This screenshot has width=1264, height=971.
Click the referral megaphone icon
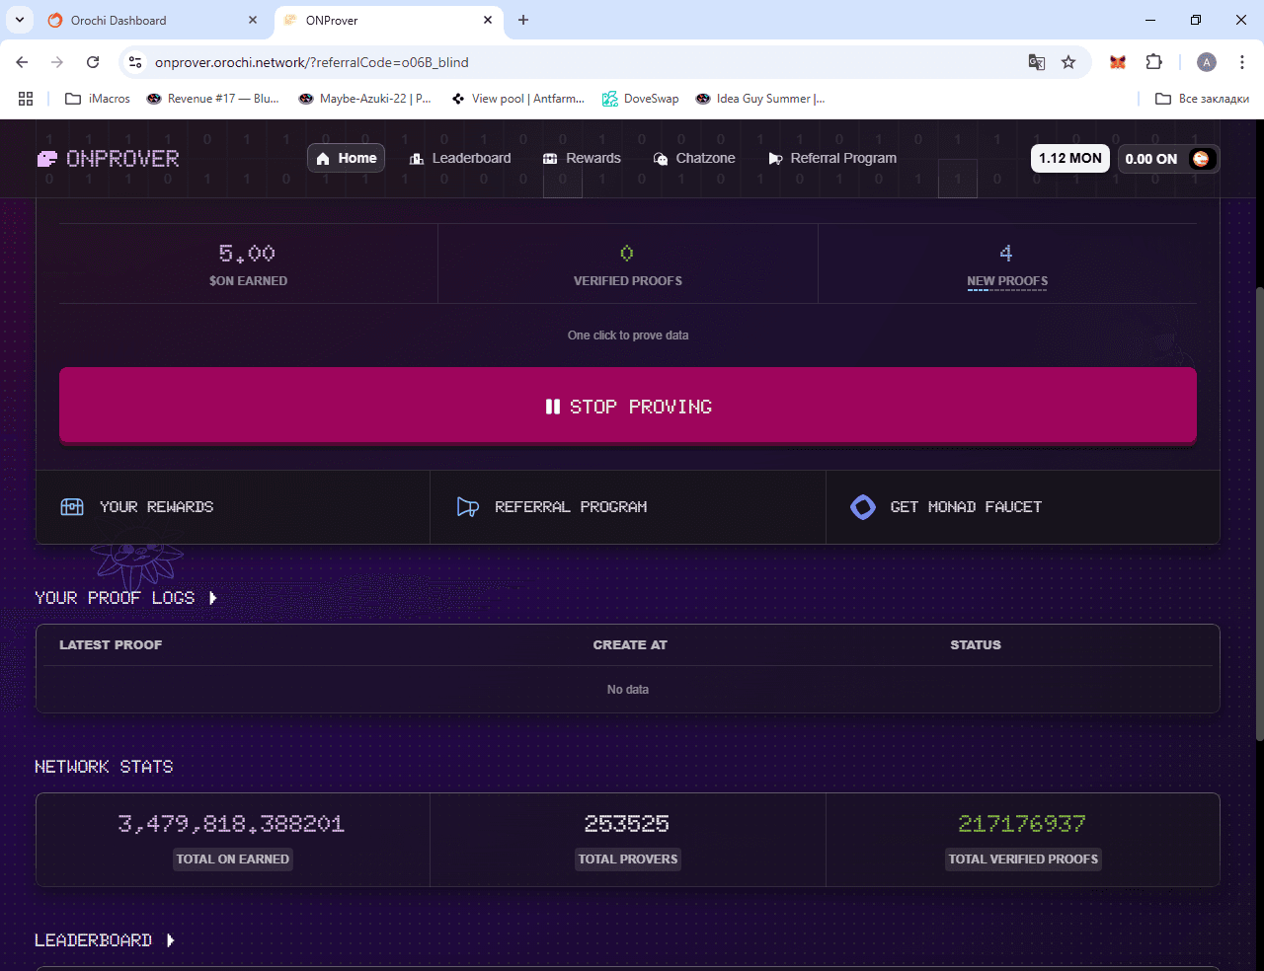pyautogui.click(x=468, y=507)
